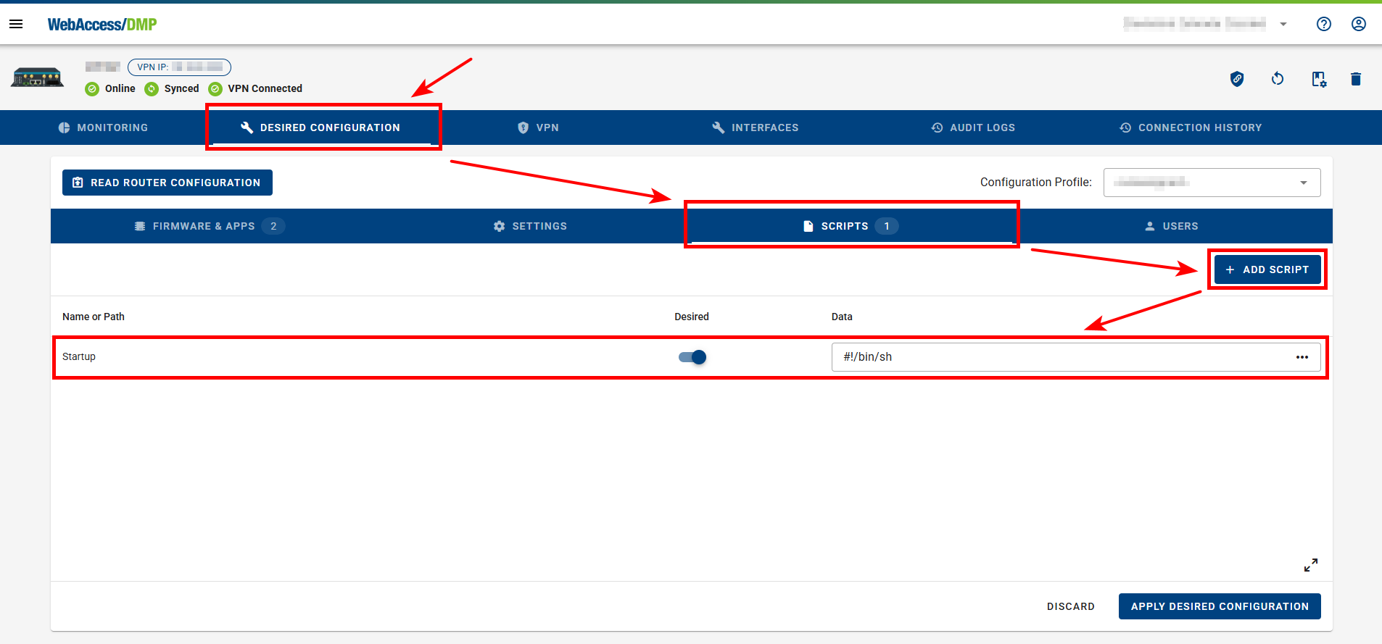Click the Add Script button
Screen dimensions: 1382x644
[1267, 269]
